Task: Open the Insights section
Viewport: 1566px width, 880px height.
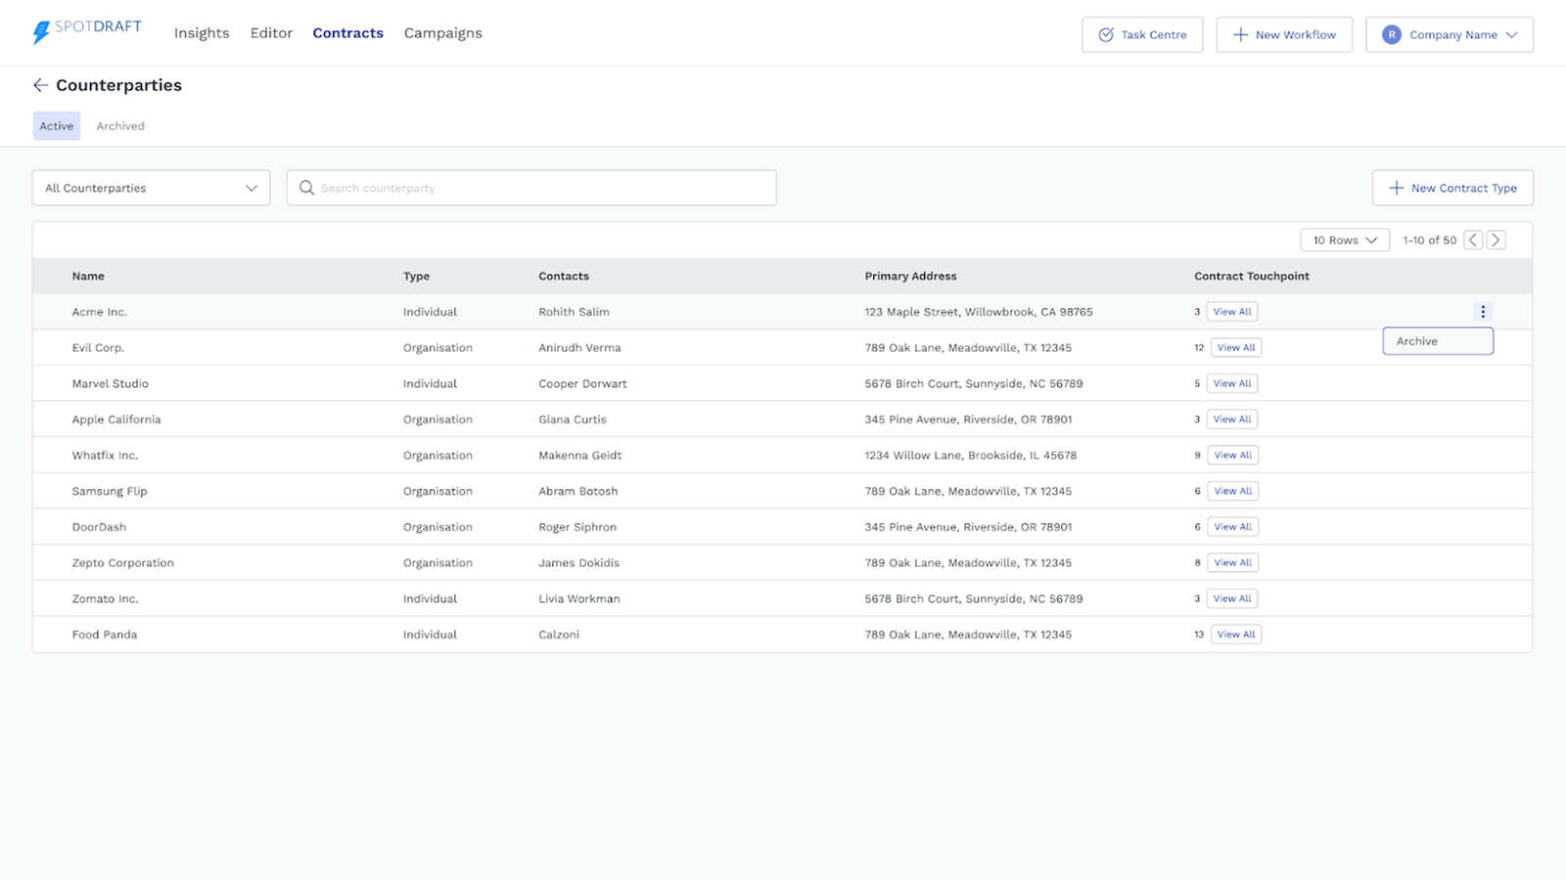Action: coord(202,33)
